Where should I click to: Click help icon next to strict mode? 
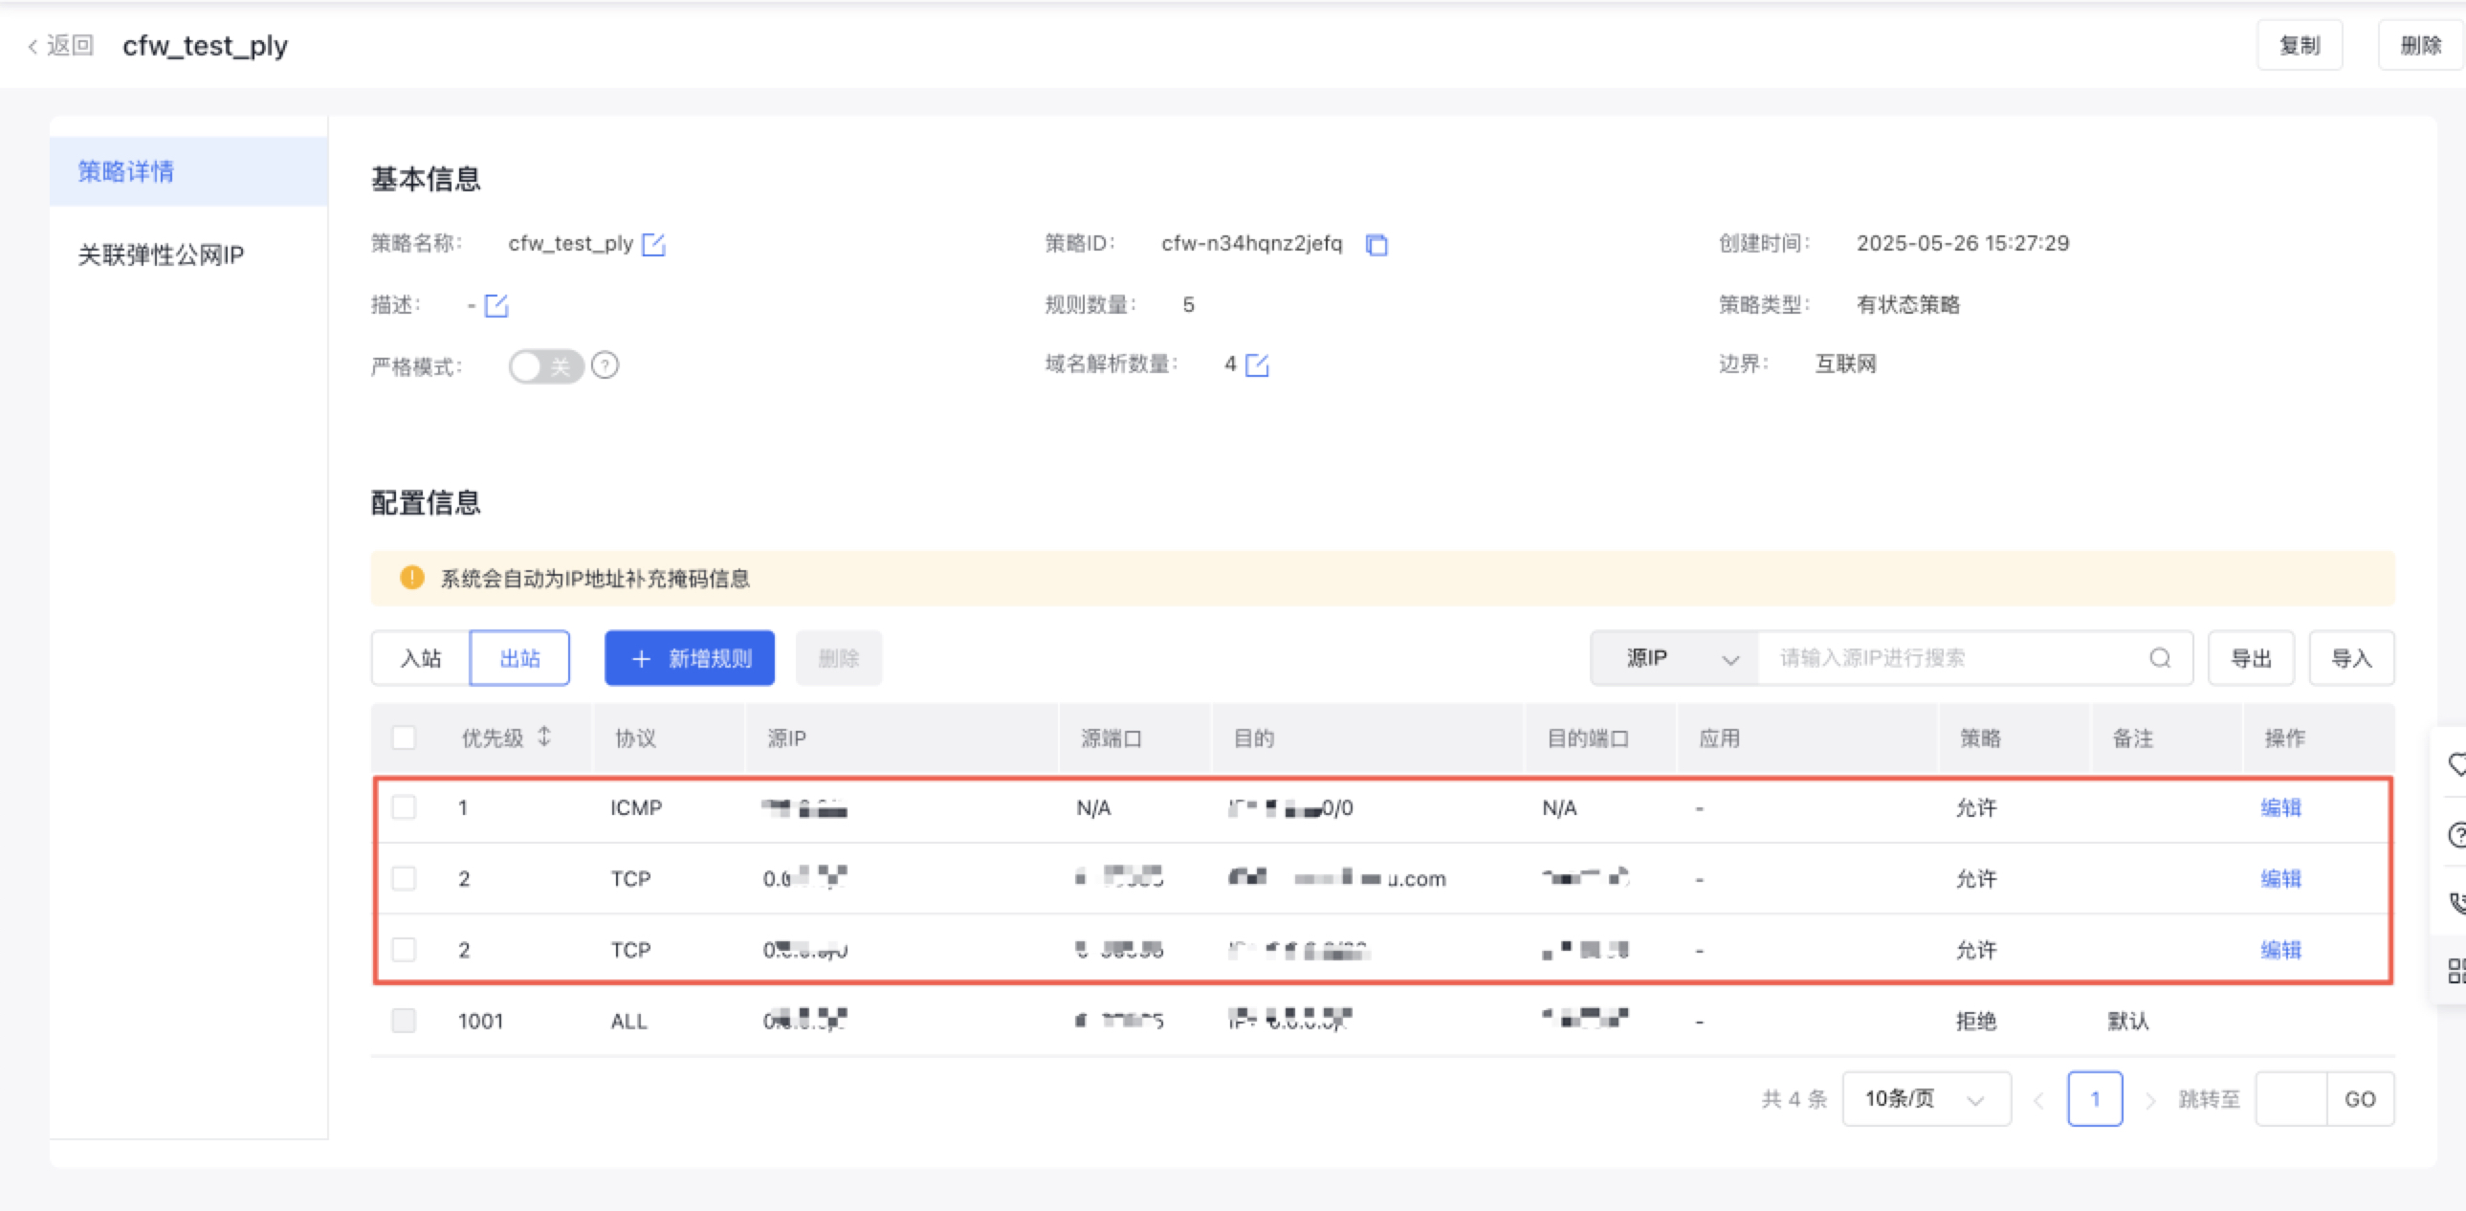(x=605, y=365)
